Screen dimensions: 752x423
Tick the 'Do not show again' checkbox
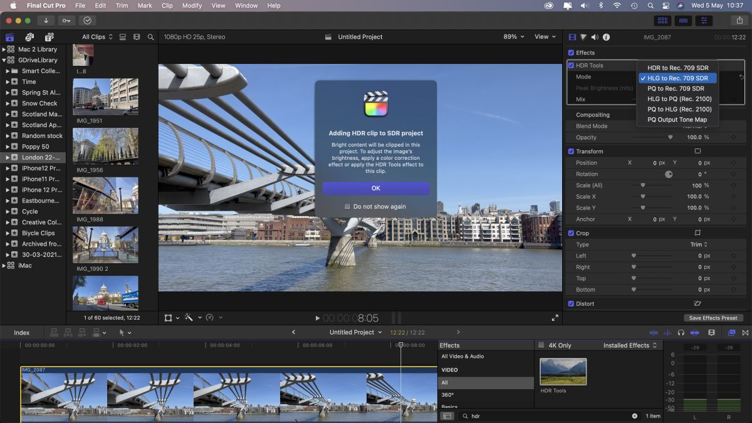pyautogui.click(x=348, y=206)
